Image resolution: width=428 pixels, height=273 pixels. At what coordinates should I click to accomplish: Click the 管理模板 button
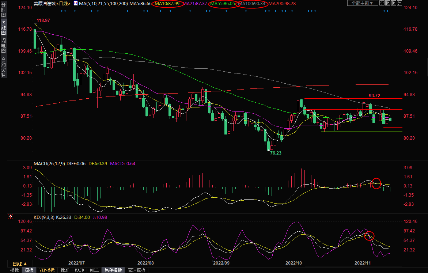tap(136, 270)
